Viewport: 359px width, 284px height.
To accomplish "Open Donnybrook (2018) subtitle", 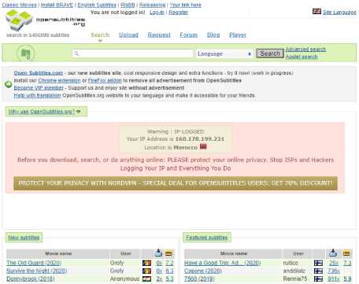I will [x=31, y=278].
